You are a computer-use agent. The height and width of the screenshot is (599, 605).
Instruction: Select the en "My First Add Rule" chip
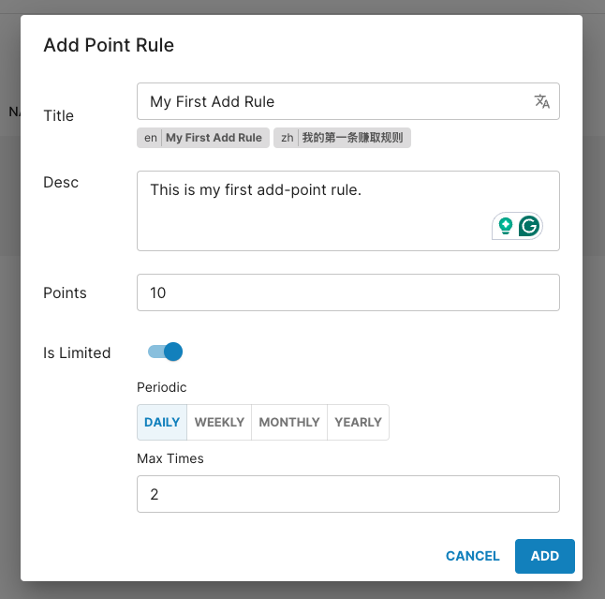(x=203, y=138)
